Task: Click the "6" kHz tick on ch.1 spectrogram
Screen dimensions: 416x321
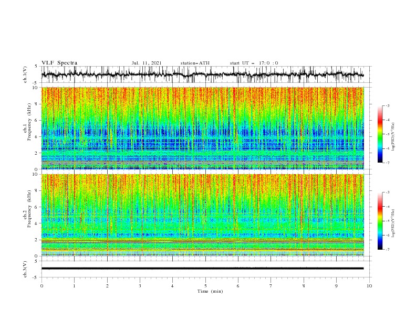Action: pyautogui.click(x=37, y=120)
